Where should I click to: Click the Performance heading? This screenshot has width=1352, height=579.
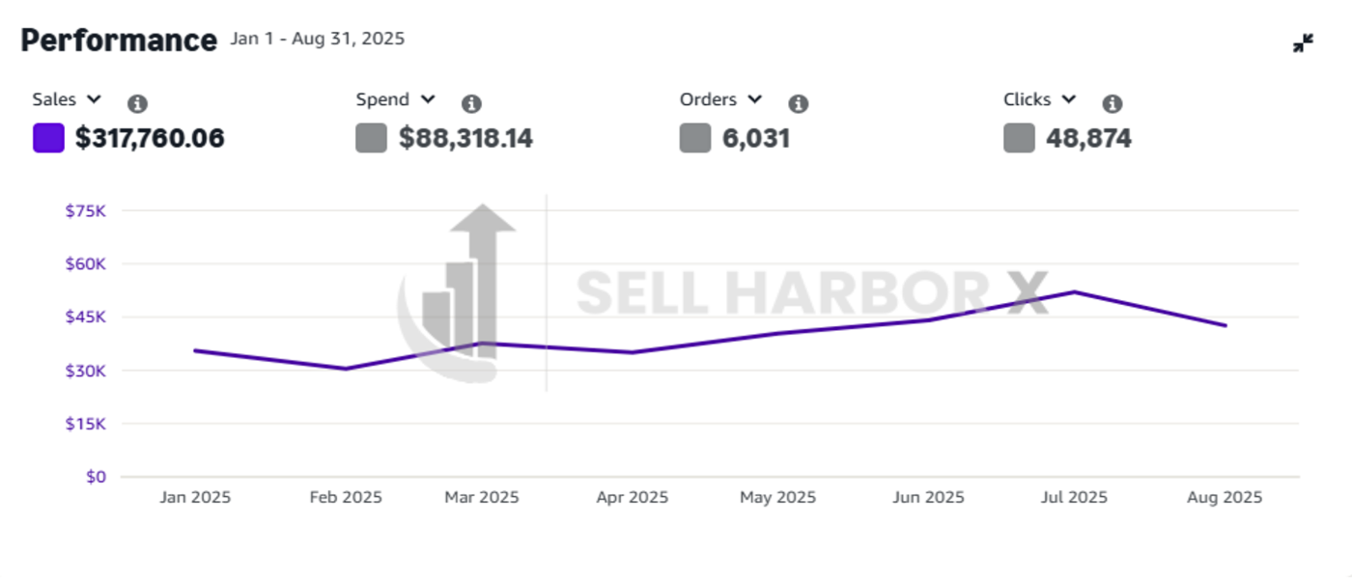[x=119, y=41]
